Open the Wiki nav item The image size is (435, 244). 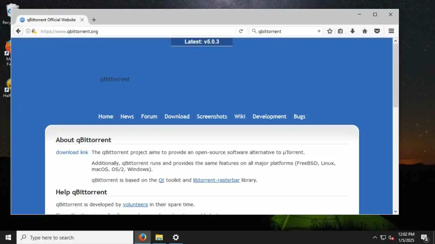tap(240, 116)
